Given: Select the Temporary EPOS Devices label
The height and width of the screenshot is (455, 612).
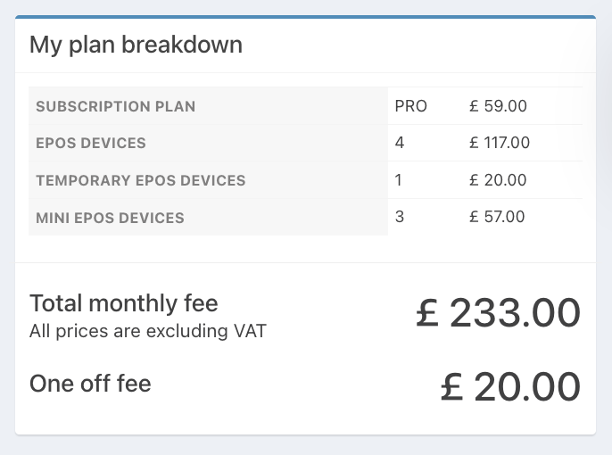Looking at the screenshot, I should pos(140,180).
